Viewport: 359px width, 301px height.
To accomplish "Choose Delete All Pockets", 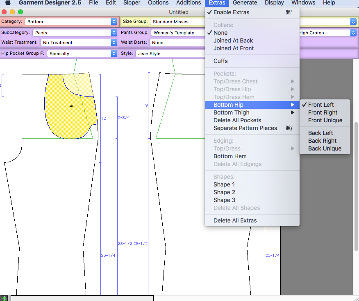I will (x=252, y=120).
